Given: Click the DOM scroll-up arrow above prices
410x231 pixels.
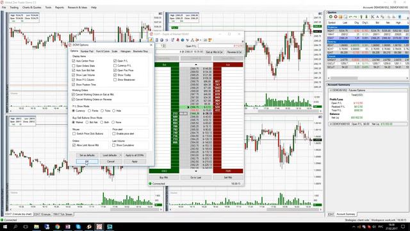Looking at the screenshot, I should 196,65.
